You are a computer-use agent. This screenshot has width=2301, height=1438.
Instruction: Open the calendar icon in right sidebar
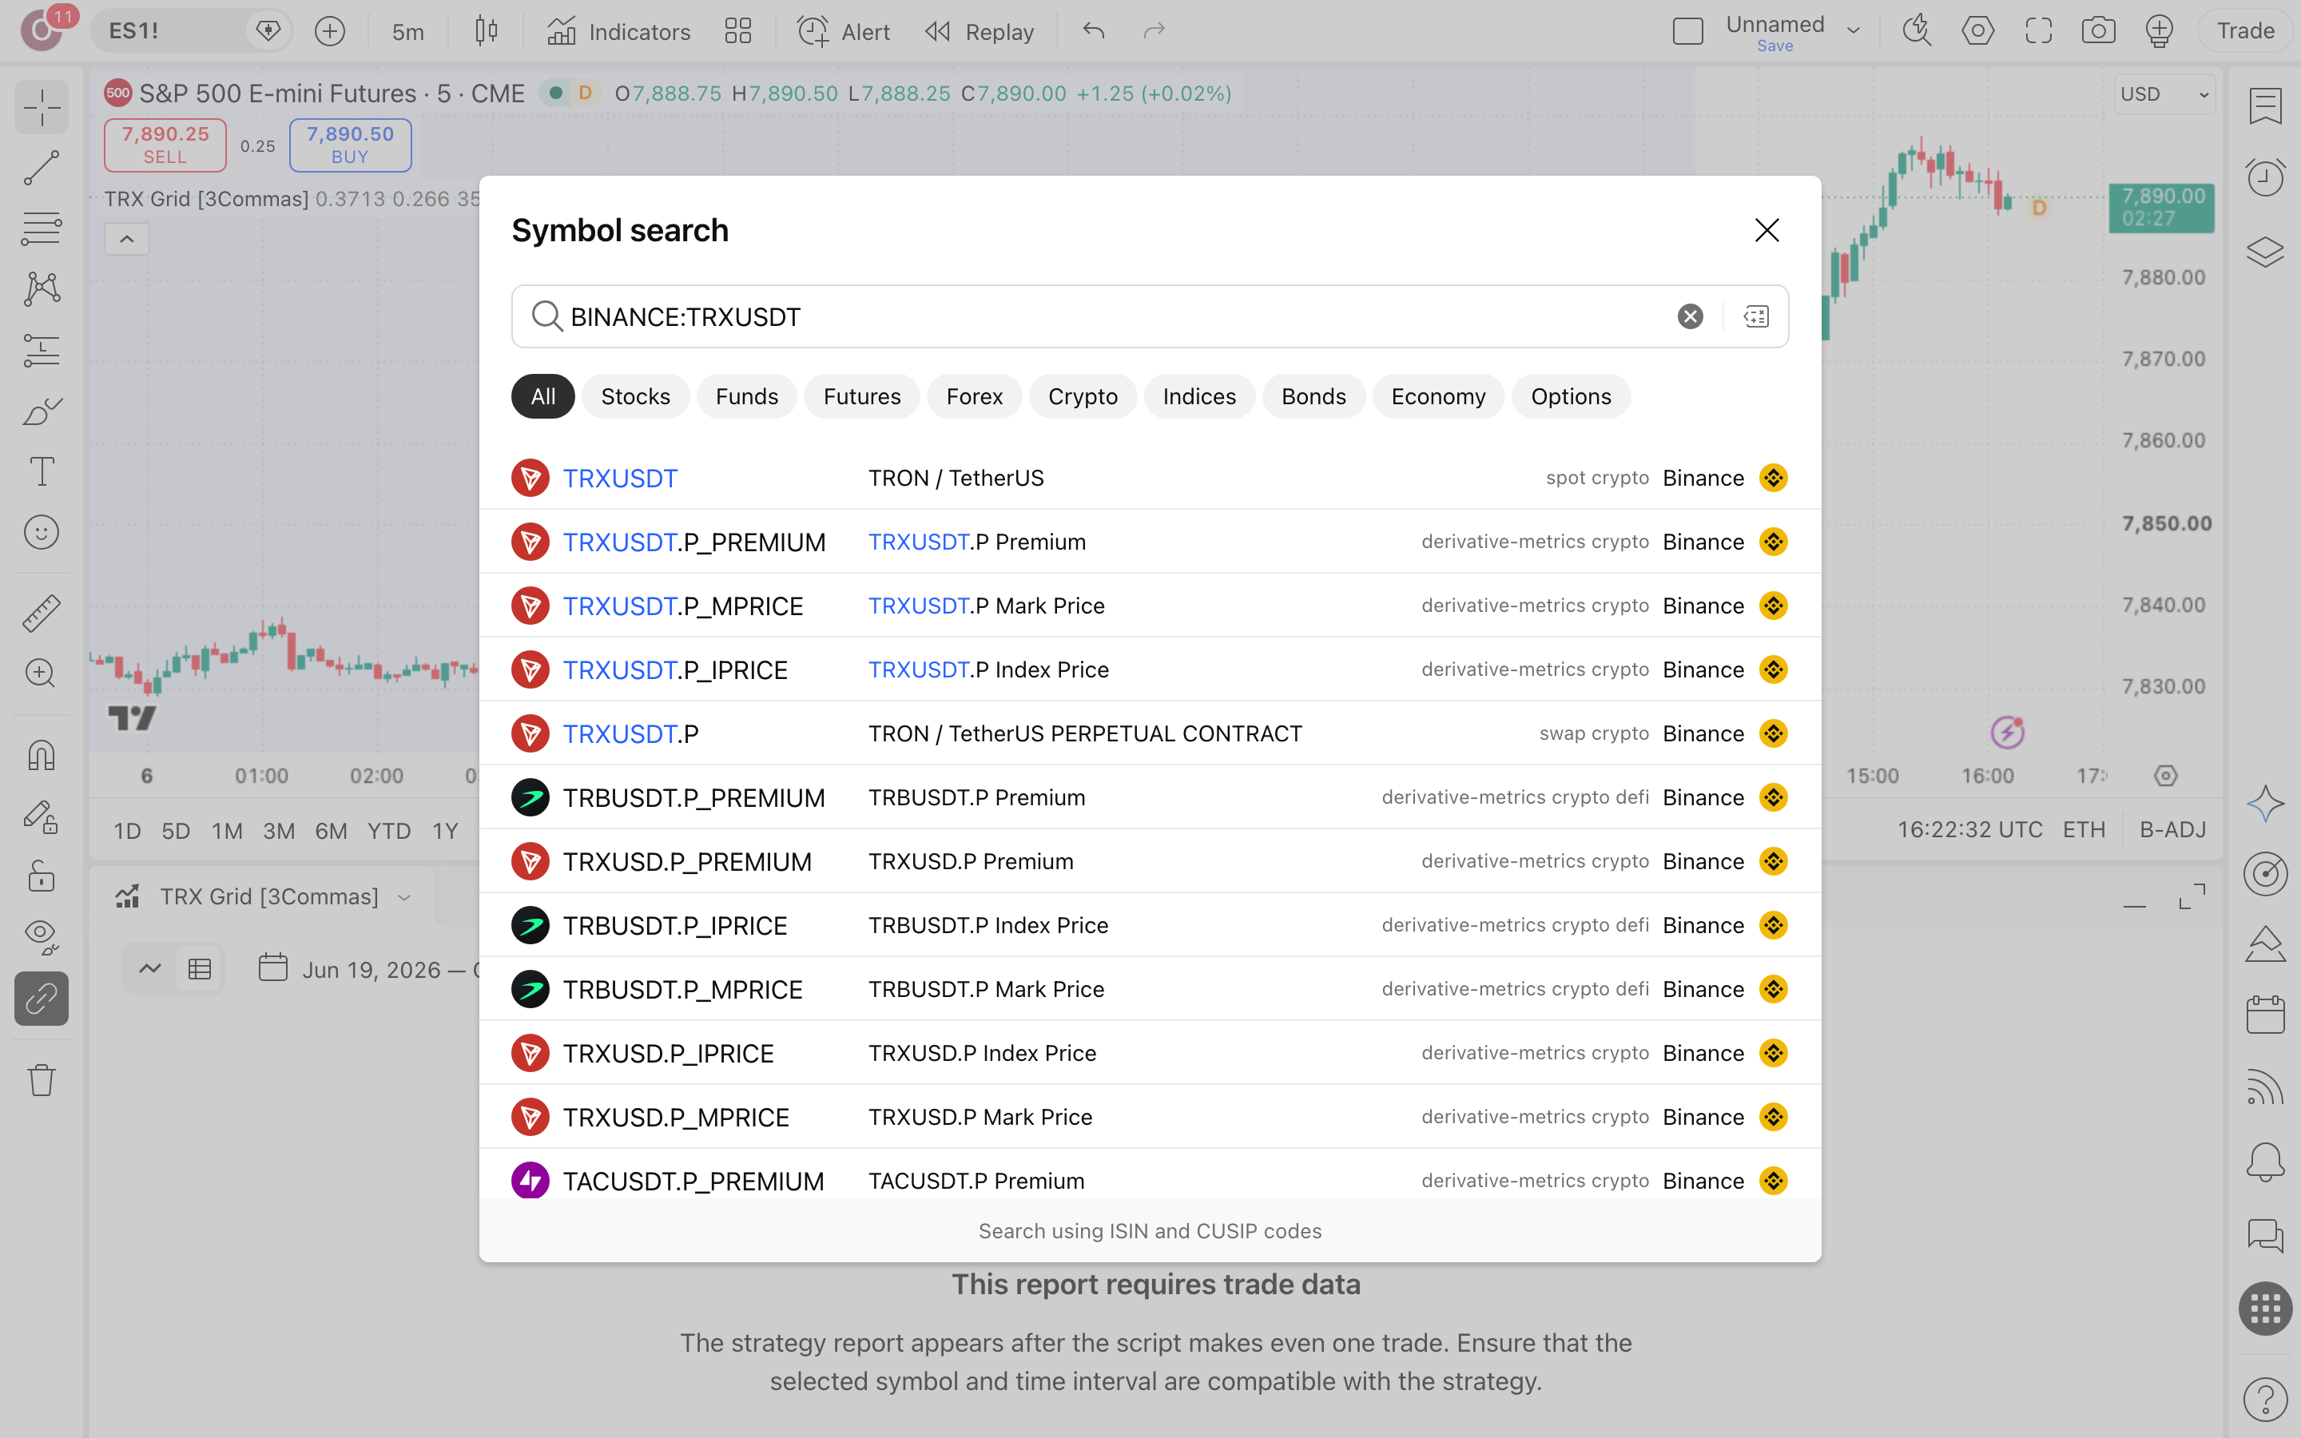pos(2265,1015)
